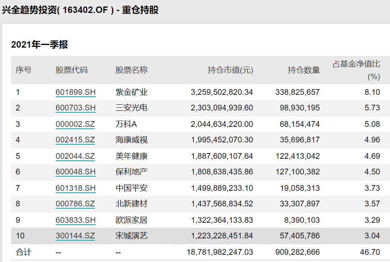Click market value 2,303,094,939.60
This screenshot has width=390, height=262.
pyautogui.click(x=222, y=108)
